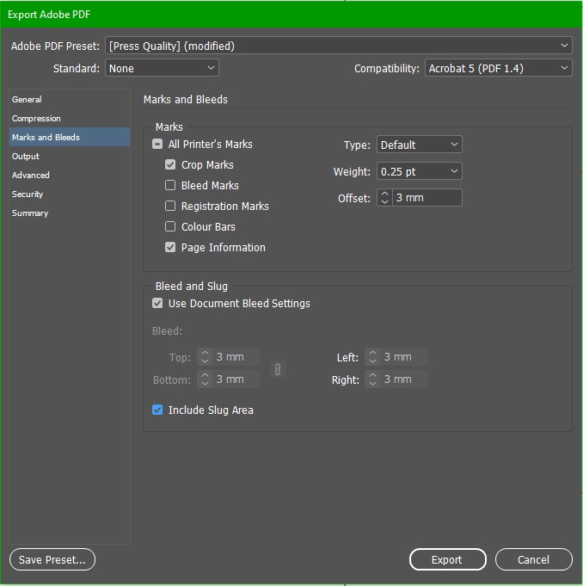Uncheck Use Document Bleed Settings

coord(157,303)
